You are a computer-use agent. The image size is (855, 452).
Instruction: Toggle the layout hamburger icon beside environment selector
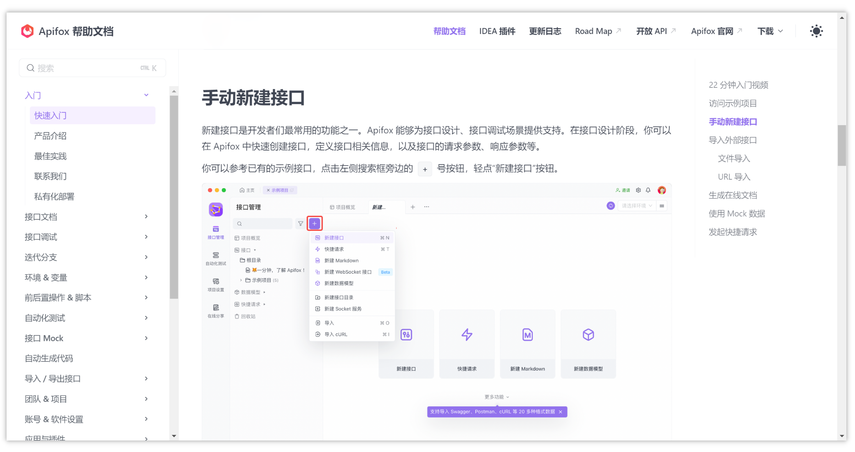[662, 205]
